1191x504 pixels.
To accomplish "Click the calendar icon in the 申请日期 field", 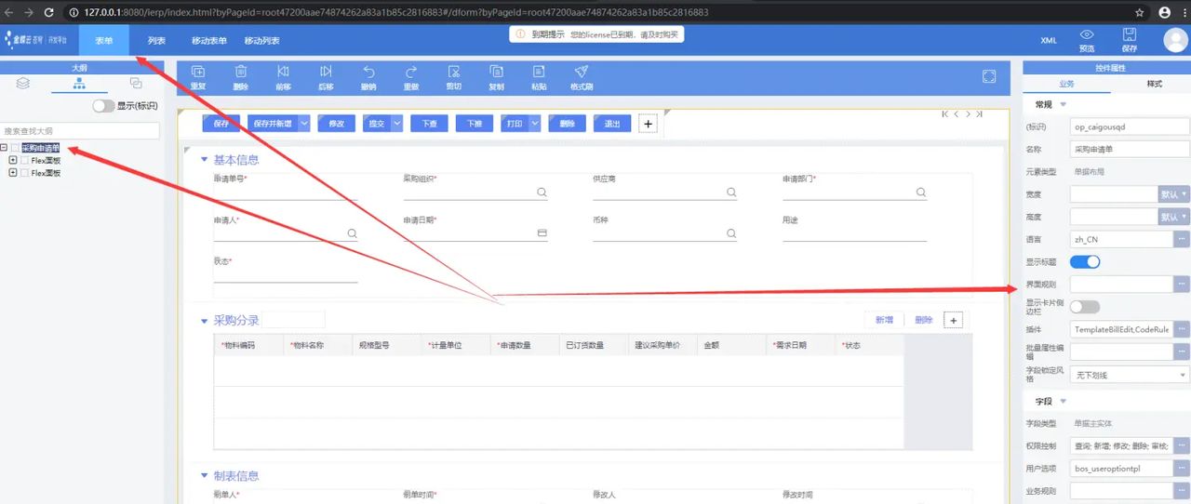I will (542, 233).
